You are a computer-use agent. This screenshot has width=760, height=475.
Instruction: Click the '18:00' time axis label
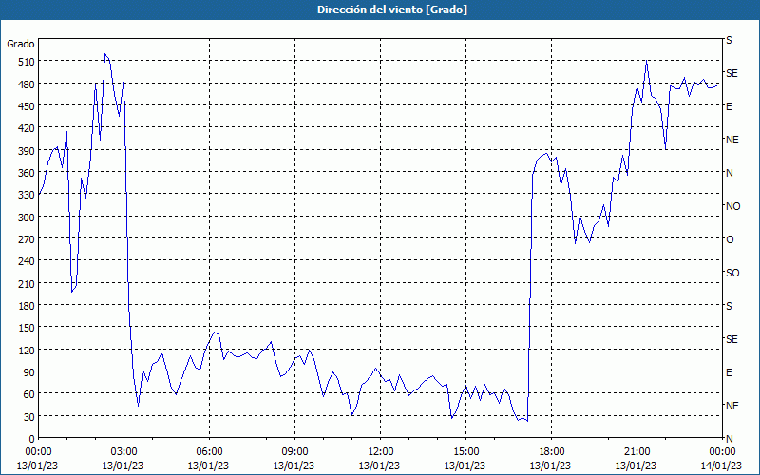pos(551,452)
